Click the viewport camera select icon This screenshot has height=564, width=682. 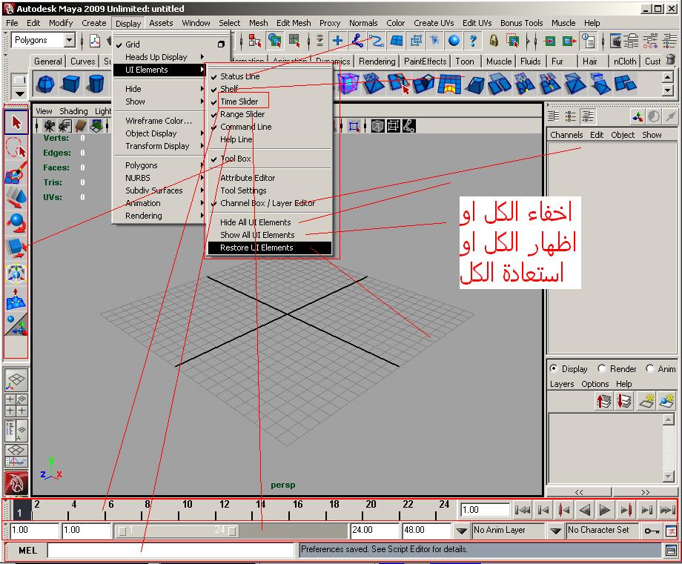coord(49,126)
